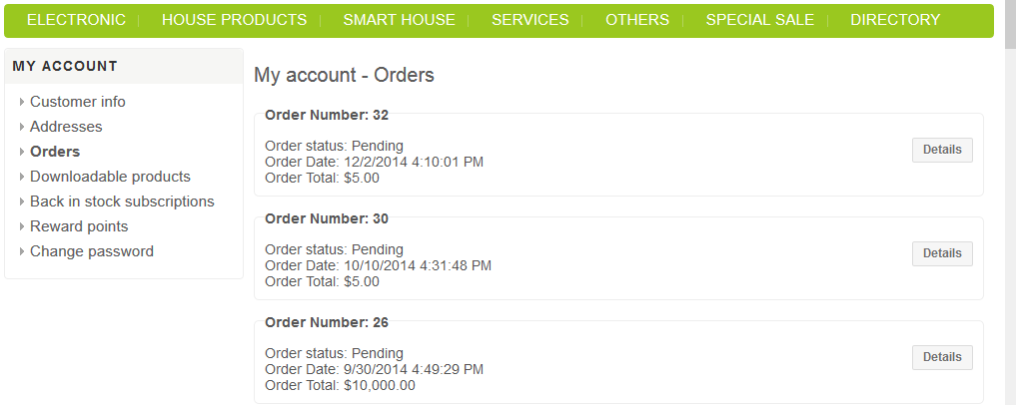Screen dimensions: 1016x405
Task: Open the House Products menu
Action: [x=234, y=20]
